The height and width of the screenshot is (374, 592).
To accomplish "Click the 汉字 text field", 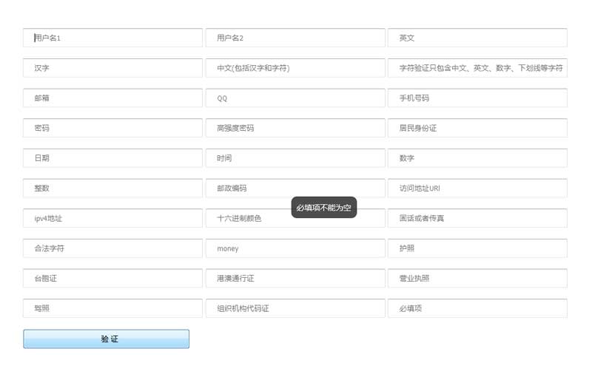I will coord(112,68).
